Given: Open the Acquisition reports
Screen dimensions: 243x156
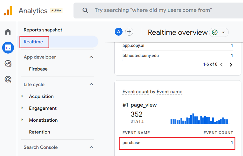Looking at the screenshot, I should [x=41, y=96].
